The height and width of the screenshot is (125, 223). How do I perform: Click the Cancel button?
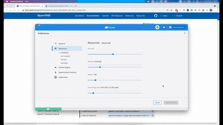click(157, 103)
